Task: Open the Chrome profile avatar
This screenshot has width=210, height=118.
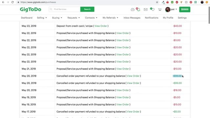Action: click(202, 2)
